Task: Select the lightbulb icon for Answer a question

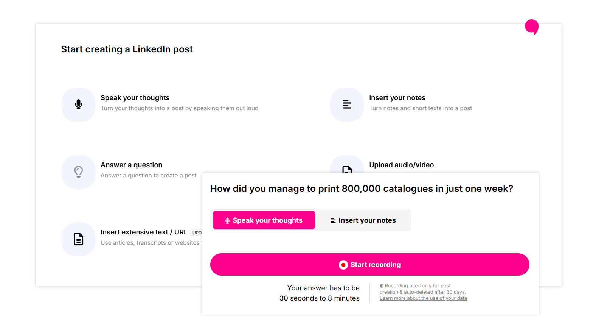Action: (x=78, y=172)
